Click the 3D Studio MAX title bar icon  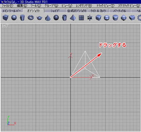coord(2,2)
